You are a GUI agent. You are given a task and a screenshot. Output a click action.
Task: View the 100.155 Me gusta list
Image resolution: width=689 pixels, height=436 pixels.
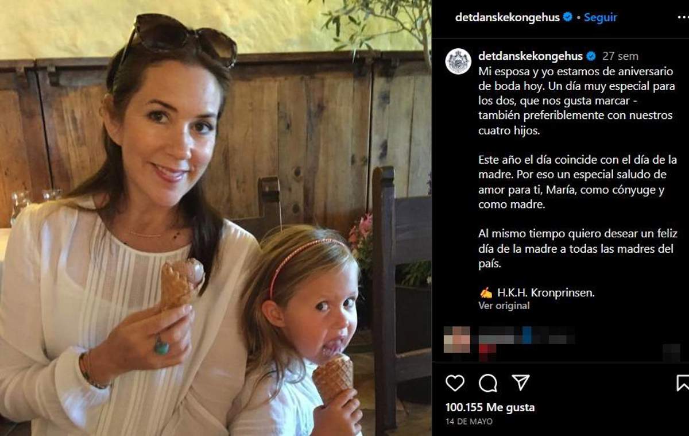click(x=490, y=407)
